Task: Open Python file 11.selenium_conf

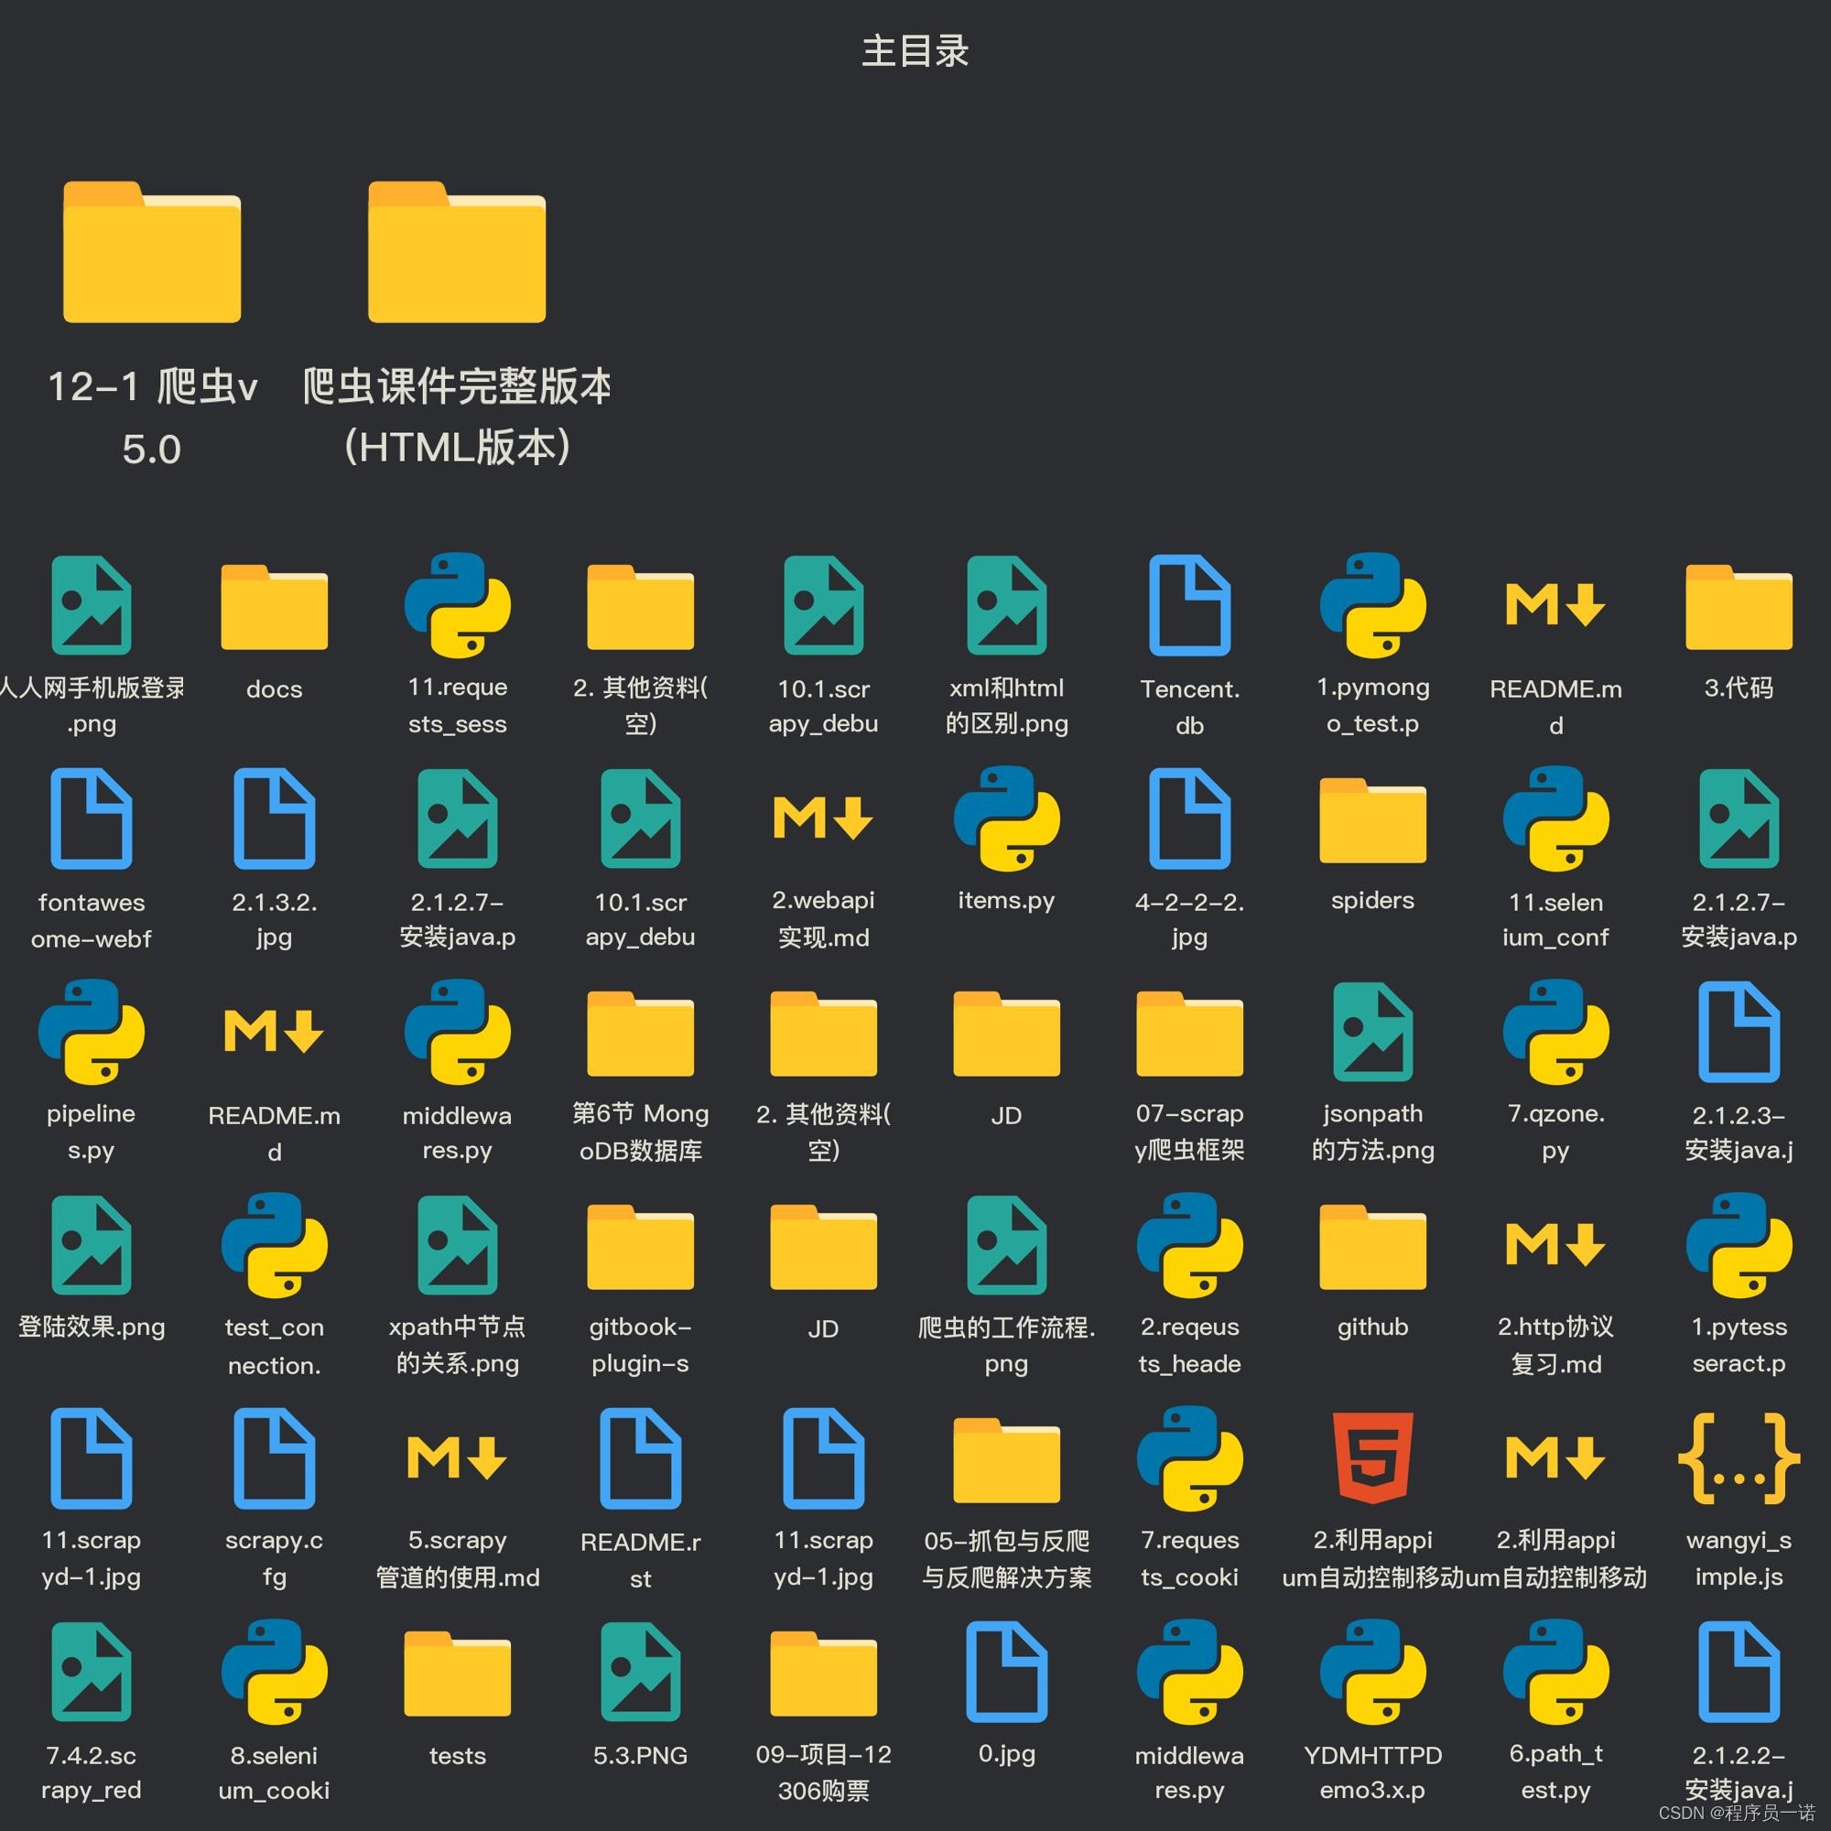Action: [x=1556, y=818]
